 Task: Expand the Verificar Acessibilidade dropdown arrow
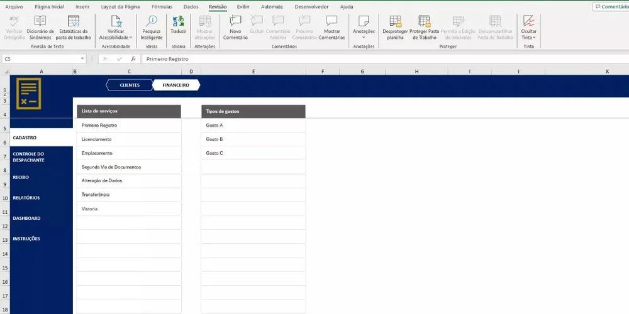click(x=131, y=38)
